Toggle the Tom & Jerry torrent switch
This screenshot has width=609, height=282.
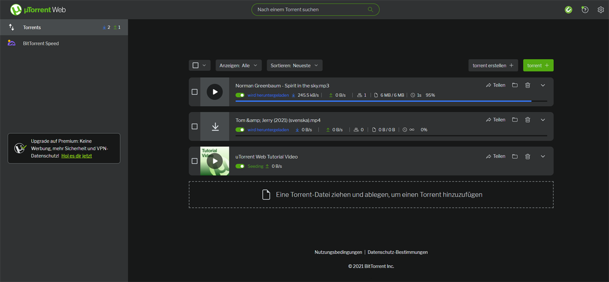[x=240, y=130]
